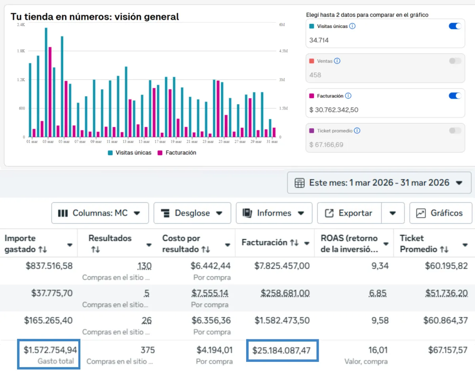
Task: Open the Informes menu
Action: tap(274, 213)
